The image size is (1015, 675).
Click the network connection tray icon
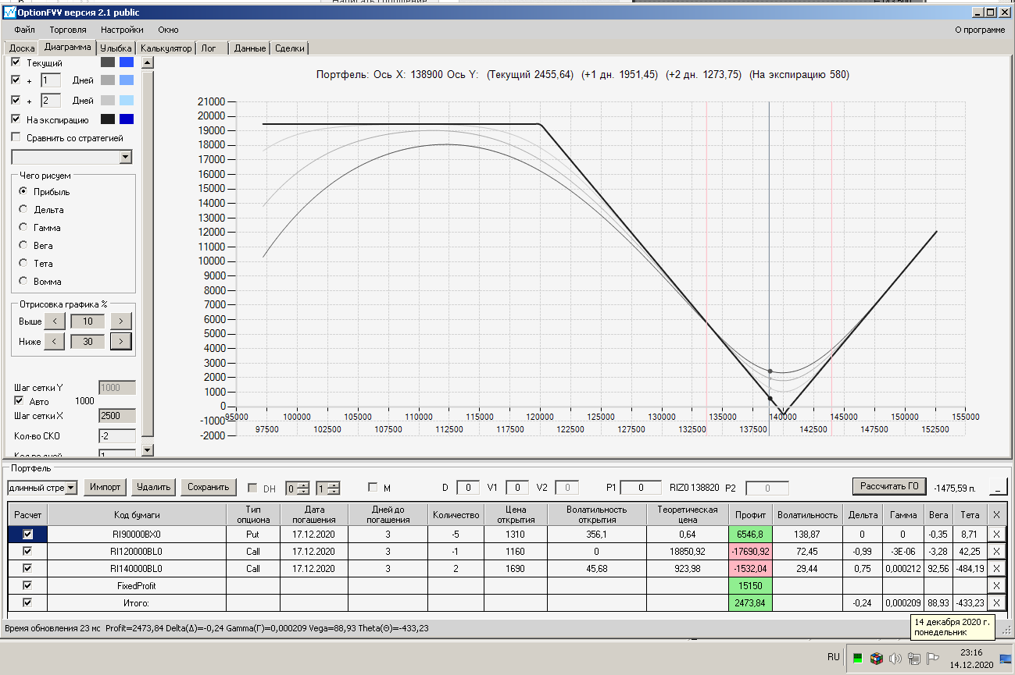click(913, 658)
